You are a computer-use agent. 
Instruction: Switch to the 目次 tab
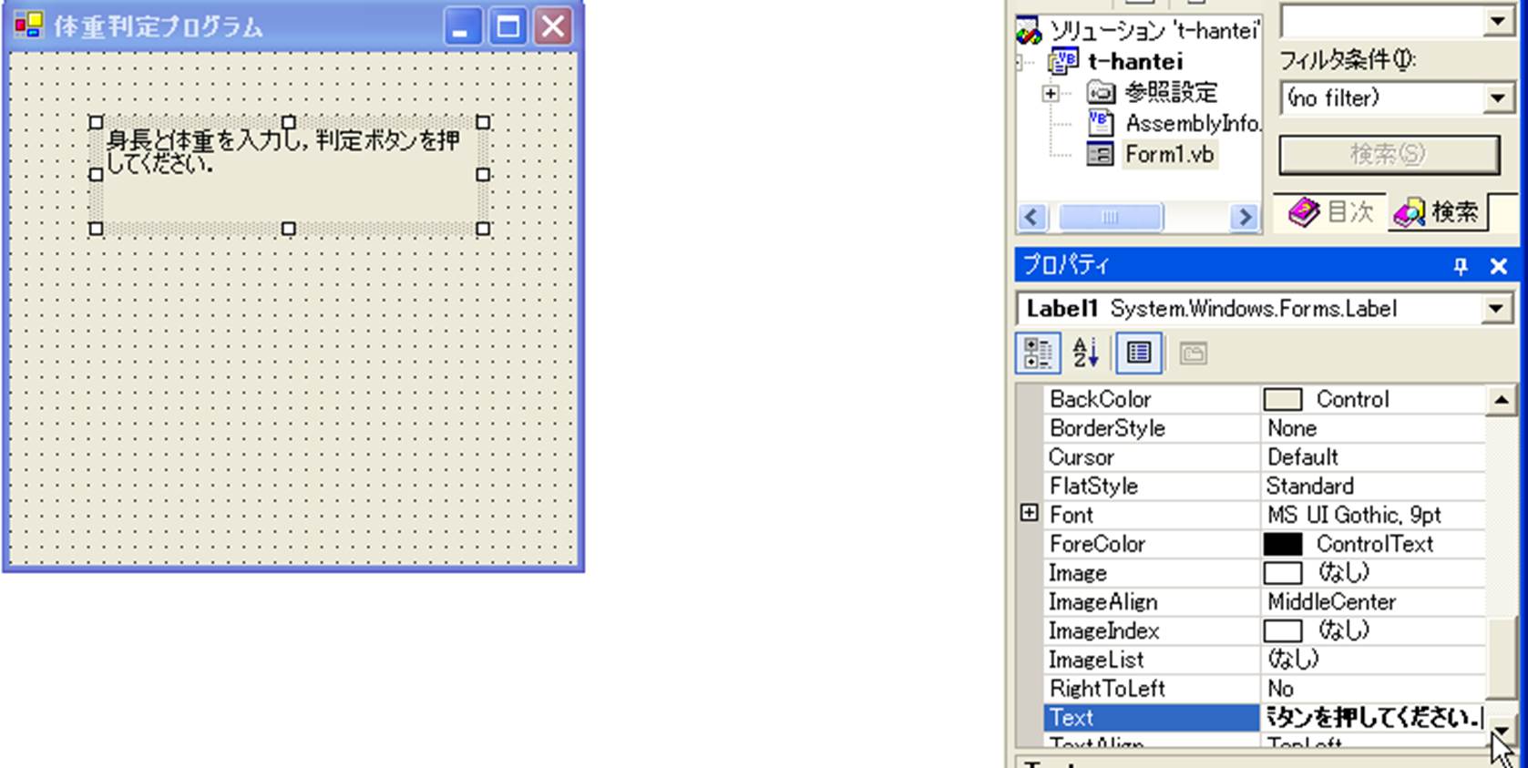(1330, 212)
